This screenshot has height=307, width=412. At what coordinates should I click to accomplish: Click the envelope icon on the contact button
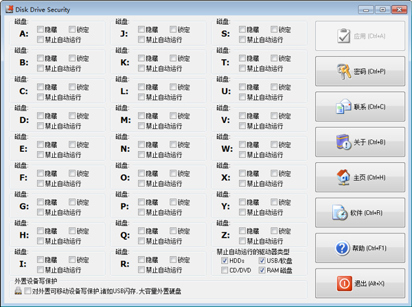(344, 106)
